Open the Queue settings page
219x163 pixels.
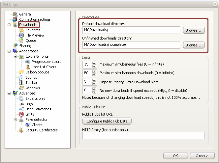tap(31, 41)
